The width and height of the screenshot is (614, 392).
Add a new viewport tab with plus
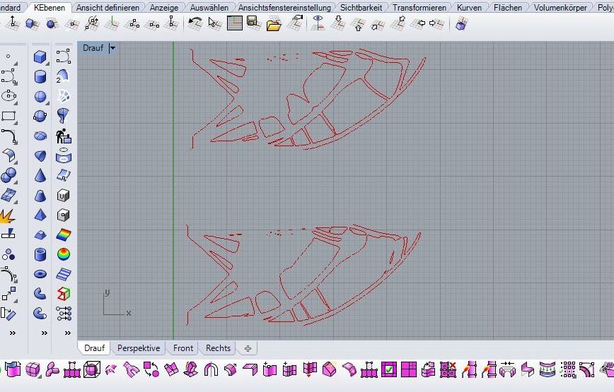pyautogui.click(x=248, y=348)
